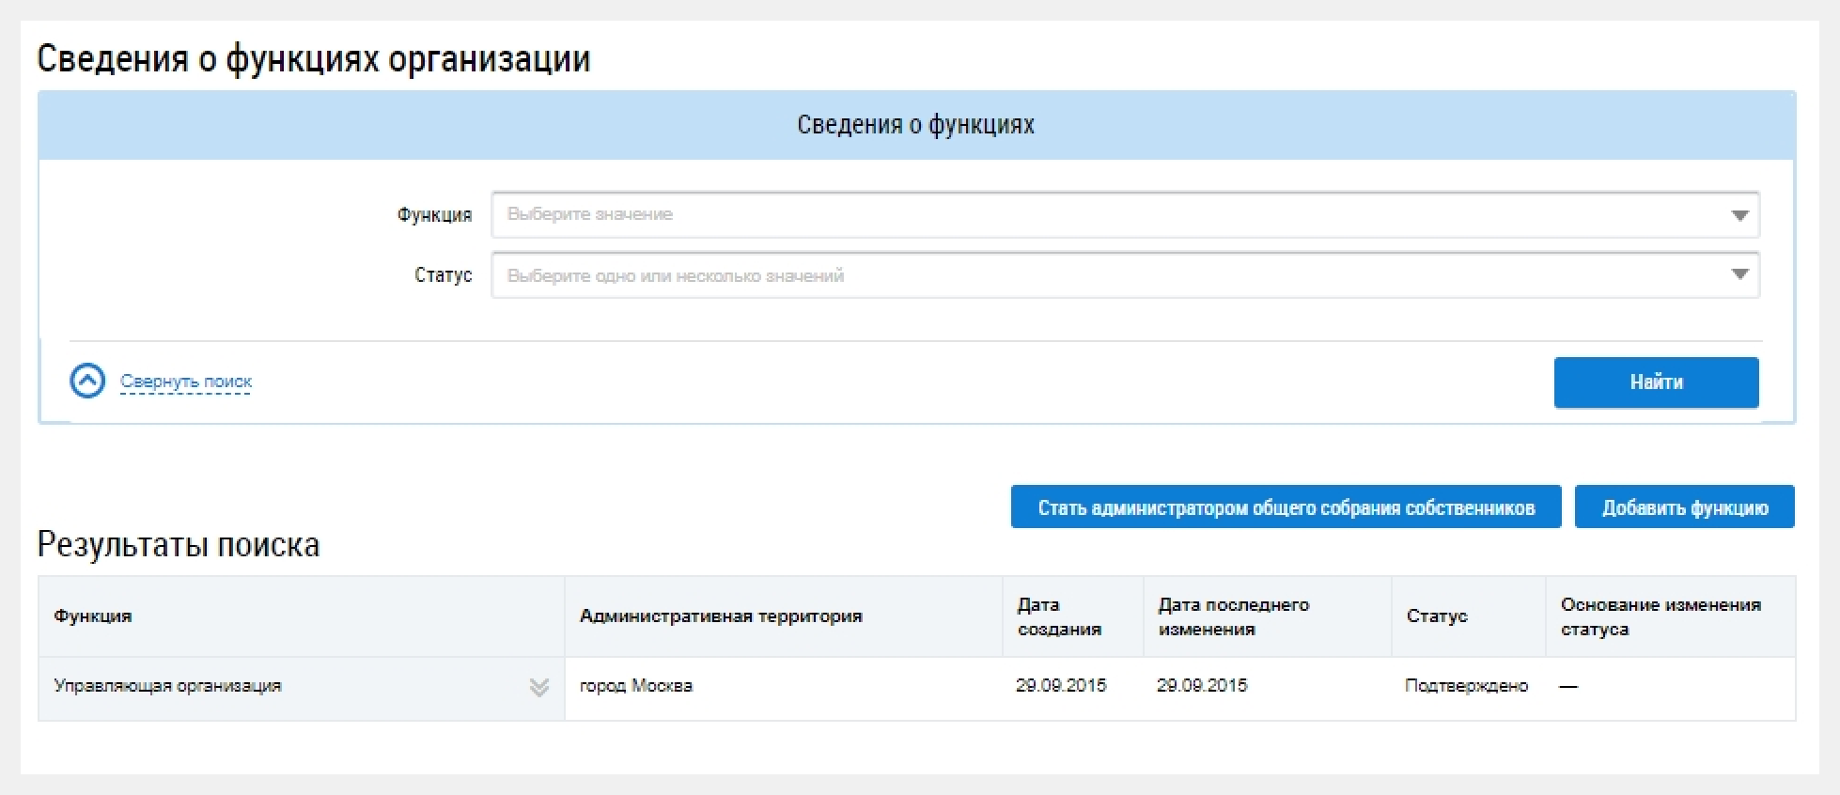Open the Функция 'Выберите значение' field
Image resolution: width=1840 pixels, height=795 pixels.
(1109, 215)
